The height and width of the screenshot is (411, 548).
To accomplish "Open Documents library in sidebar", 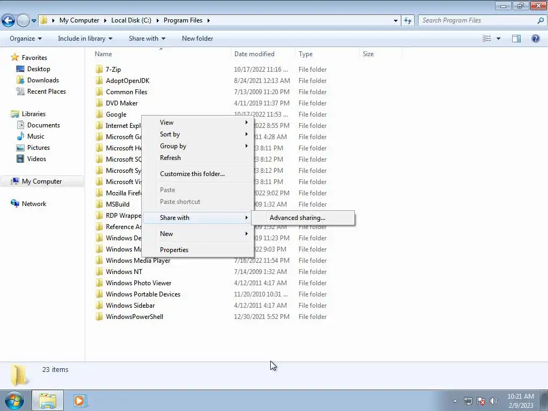I will [x=43, y=125].
